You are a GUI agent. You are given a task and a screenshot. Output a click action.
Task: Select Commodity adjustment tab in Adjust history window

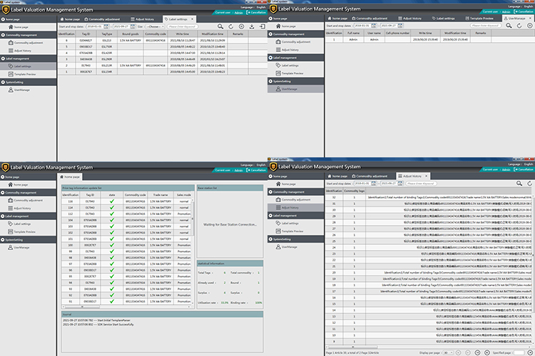pyautogui.click(x=370, y=175)
